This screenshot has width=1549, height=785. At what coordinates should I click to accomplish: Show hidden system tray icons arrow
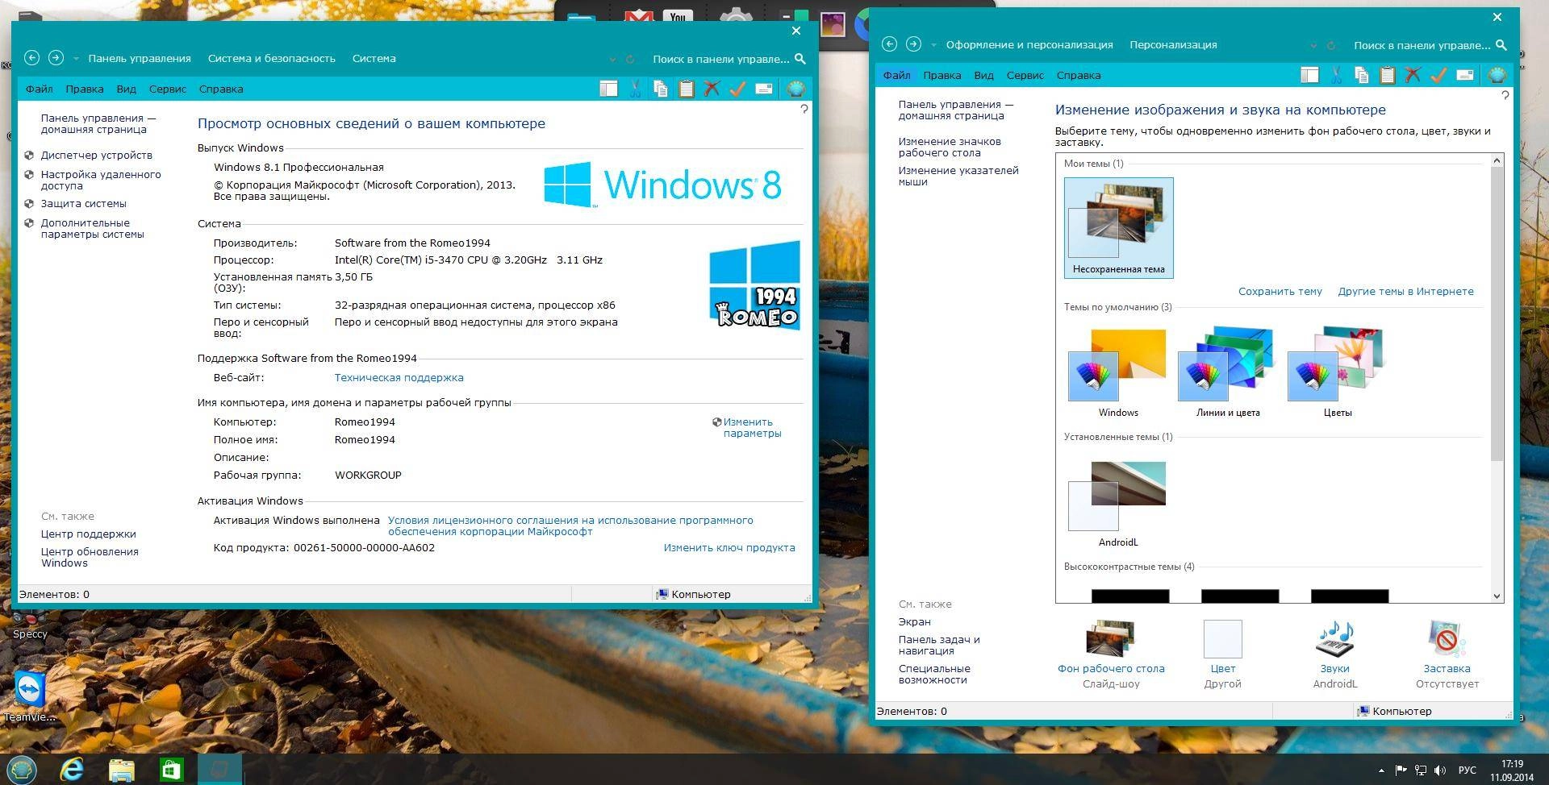[1380, 770]
